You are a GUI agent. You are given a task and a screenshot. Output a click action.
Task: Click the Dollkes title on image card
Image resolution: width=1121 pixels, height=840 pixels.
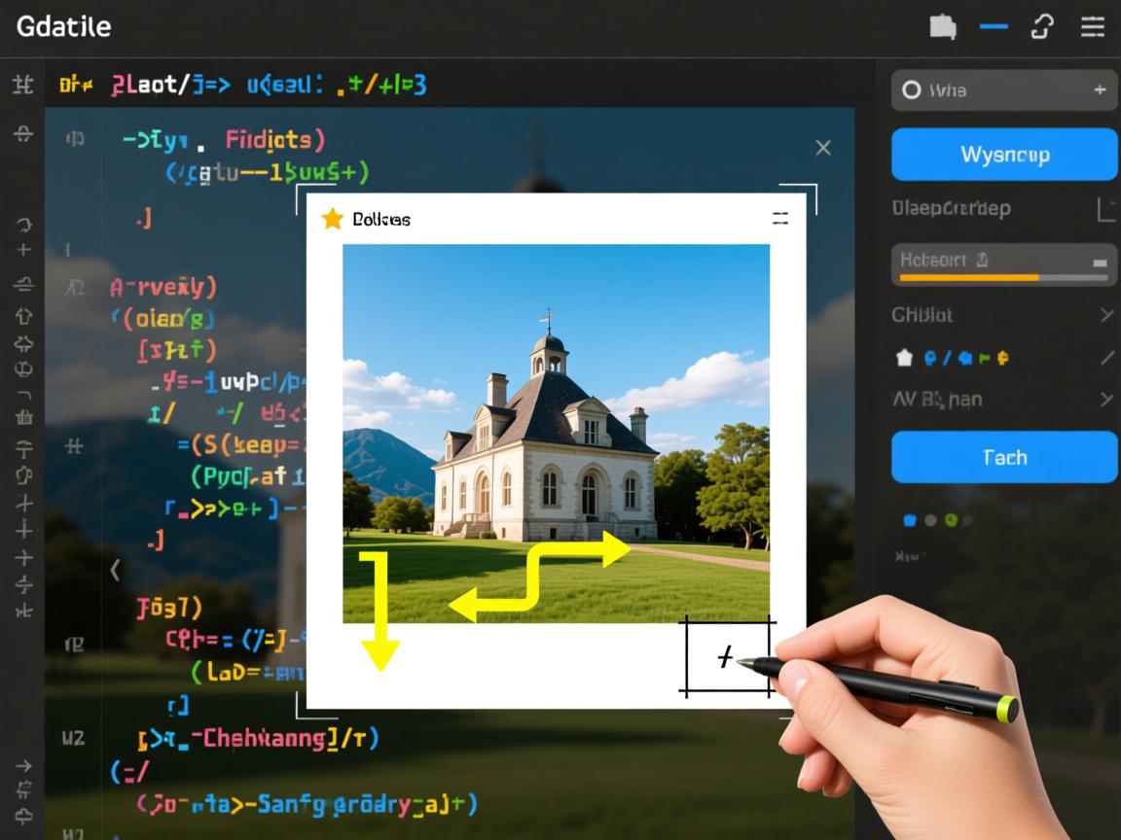pos(381,220)
